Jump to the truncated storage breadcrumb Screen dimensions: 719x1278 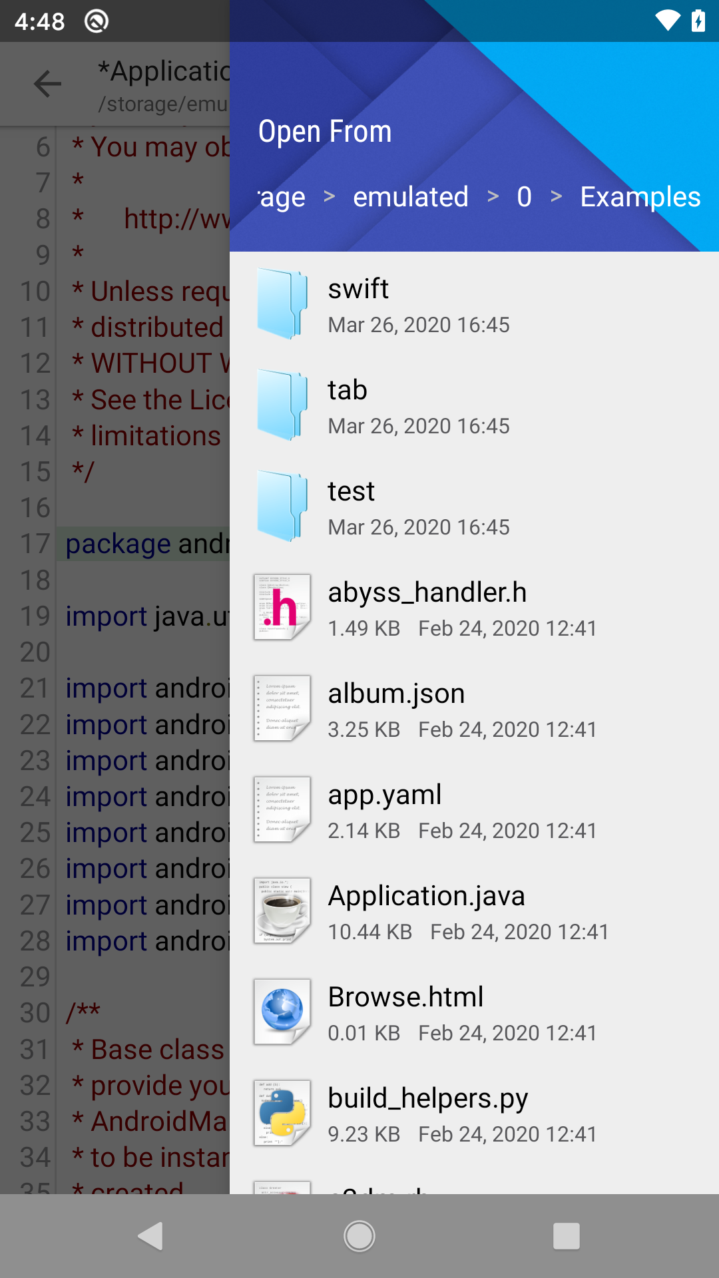(282, 197)
